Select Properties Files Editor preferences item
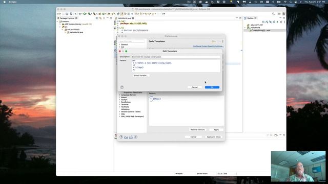This screenshot has width=328, height=184. [133, 93]
